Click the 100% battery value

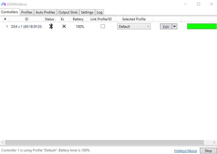(80, 26)
